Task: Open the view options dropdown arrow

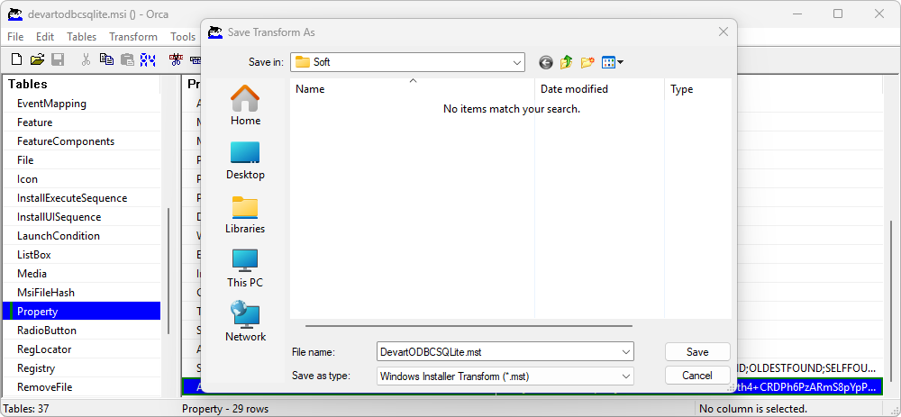Action: (x=621, y=62)
